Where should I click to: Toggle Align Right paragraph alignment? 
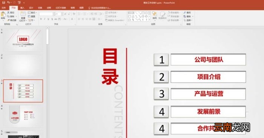pyautogui.click(x=86, y=19)
